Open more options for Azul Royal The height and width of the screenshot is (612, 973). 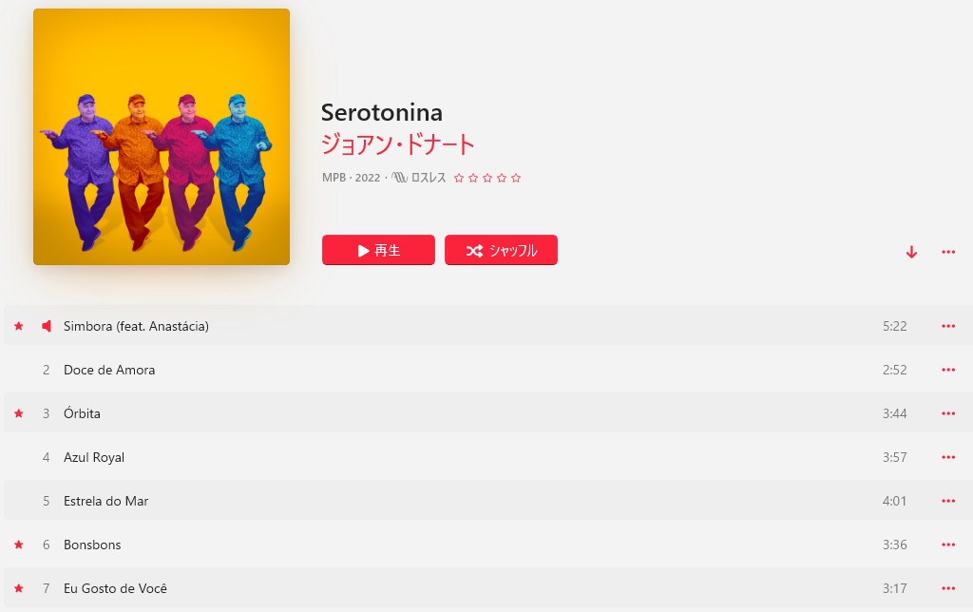click(948, 457)
